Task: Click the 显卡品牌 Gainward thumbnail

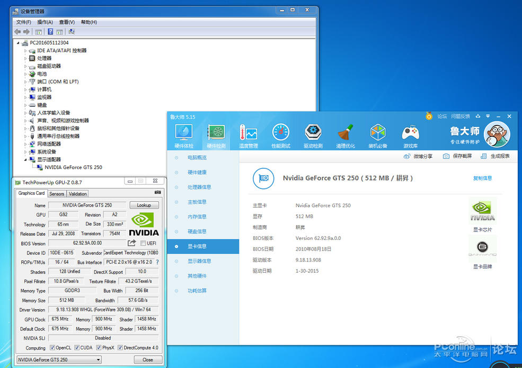Action: point(483,248)
